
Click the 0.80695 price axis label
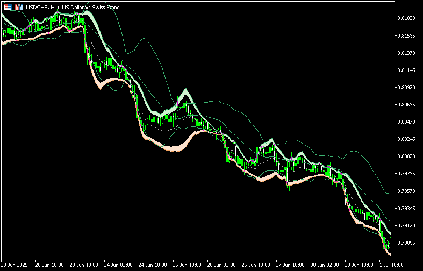click(406, 104)
